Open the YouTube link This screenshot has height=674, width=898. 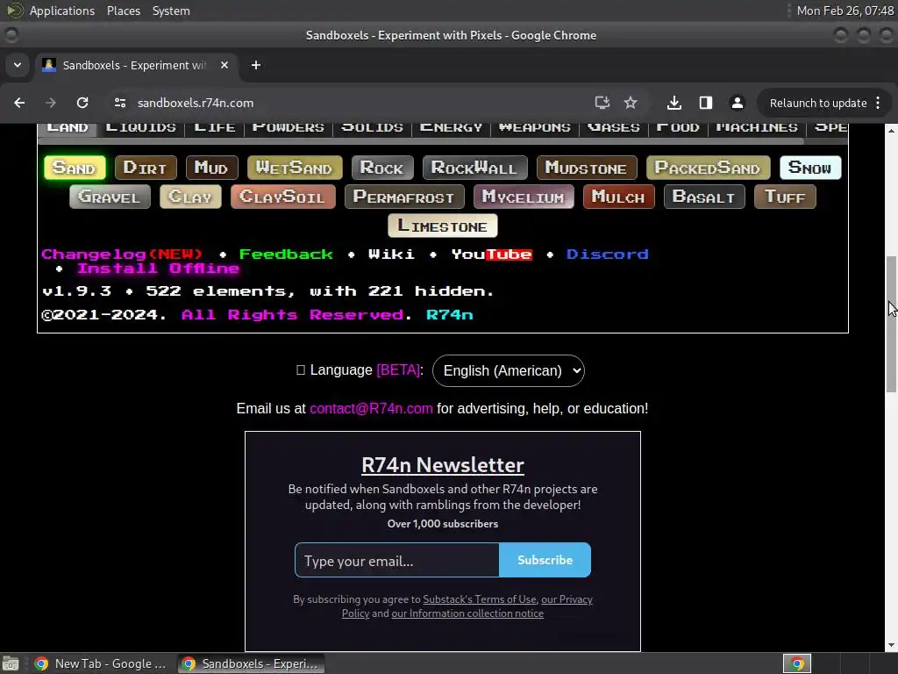491,254
